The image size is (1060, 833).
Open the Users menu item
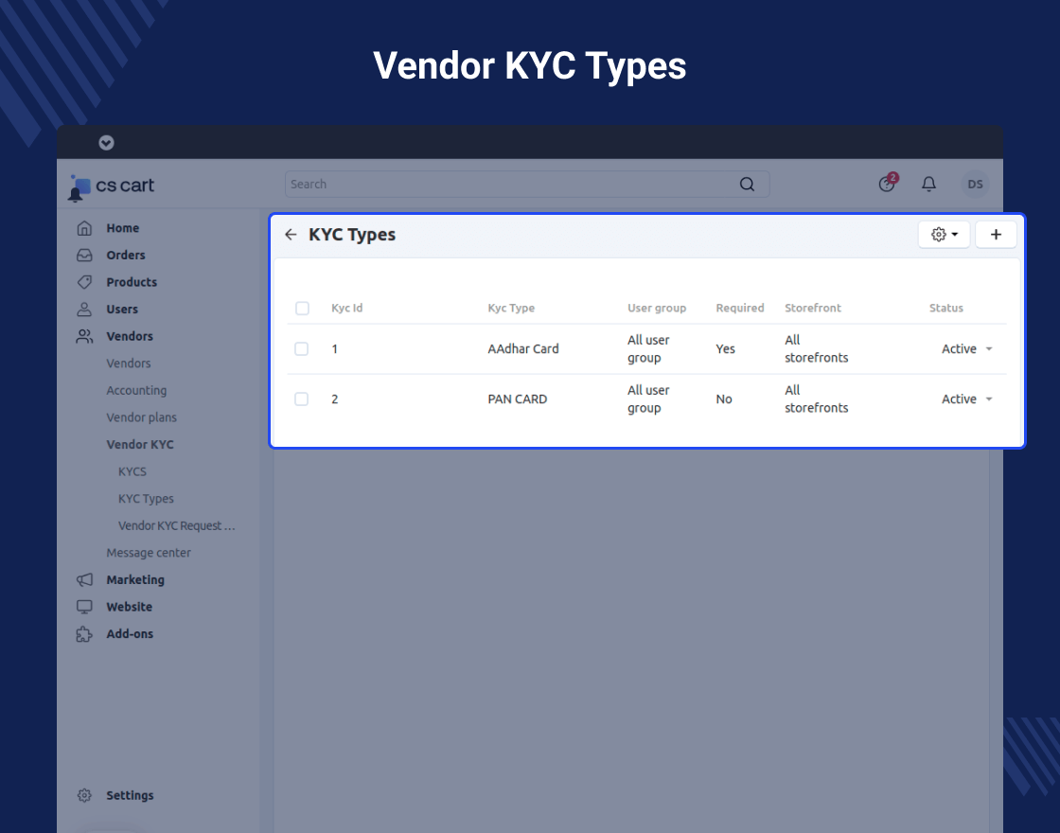[x=122, y=309]
